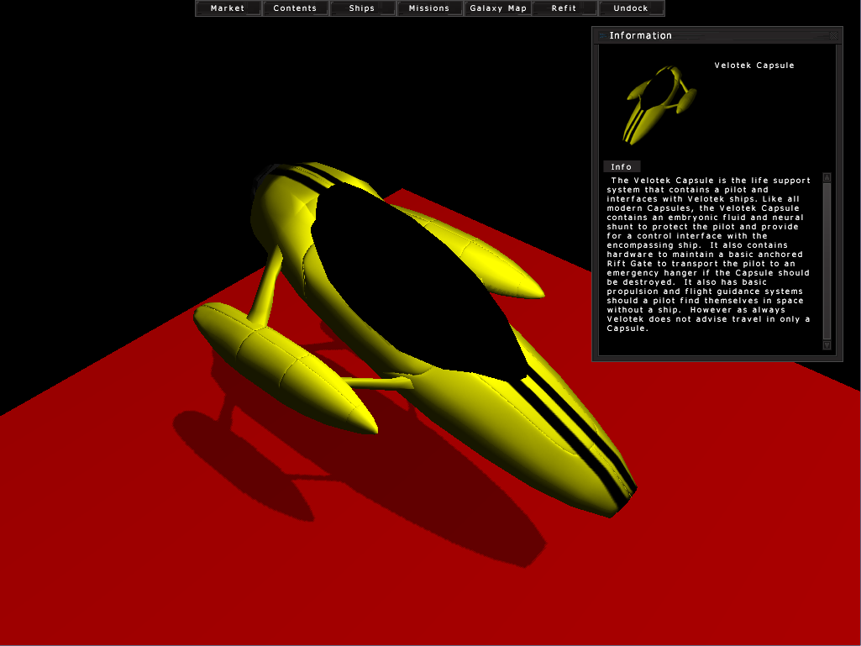The height and width of the screenshot is (646, 861).
Task: Click the Info text scrollbar track
Action: 827,260
